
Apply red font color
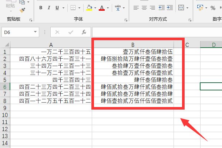click(x=102, y=8)
